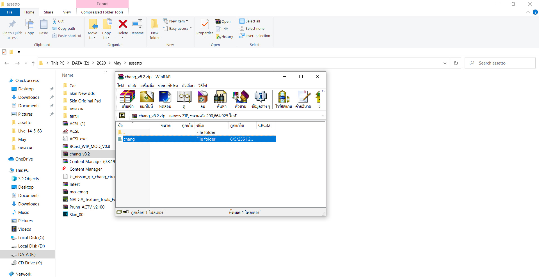Expand address bar history dropdown
539x277 pixels.
point(445,63)
